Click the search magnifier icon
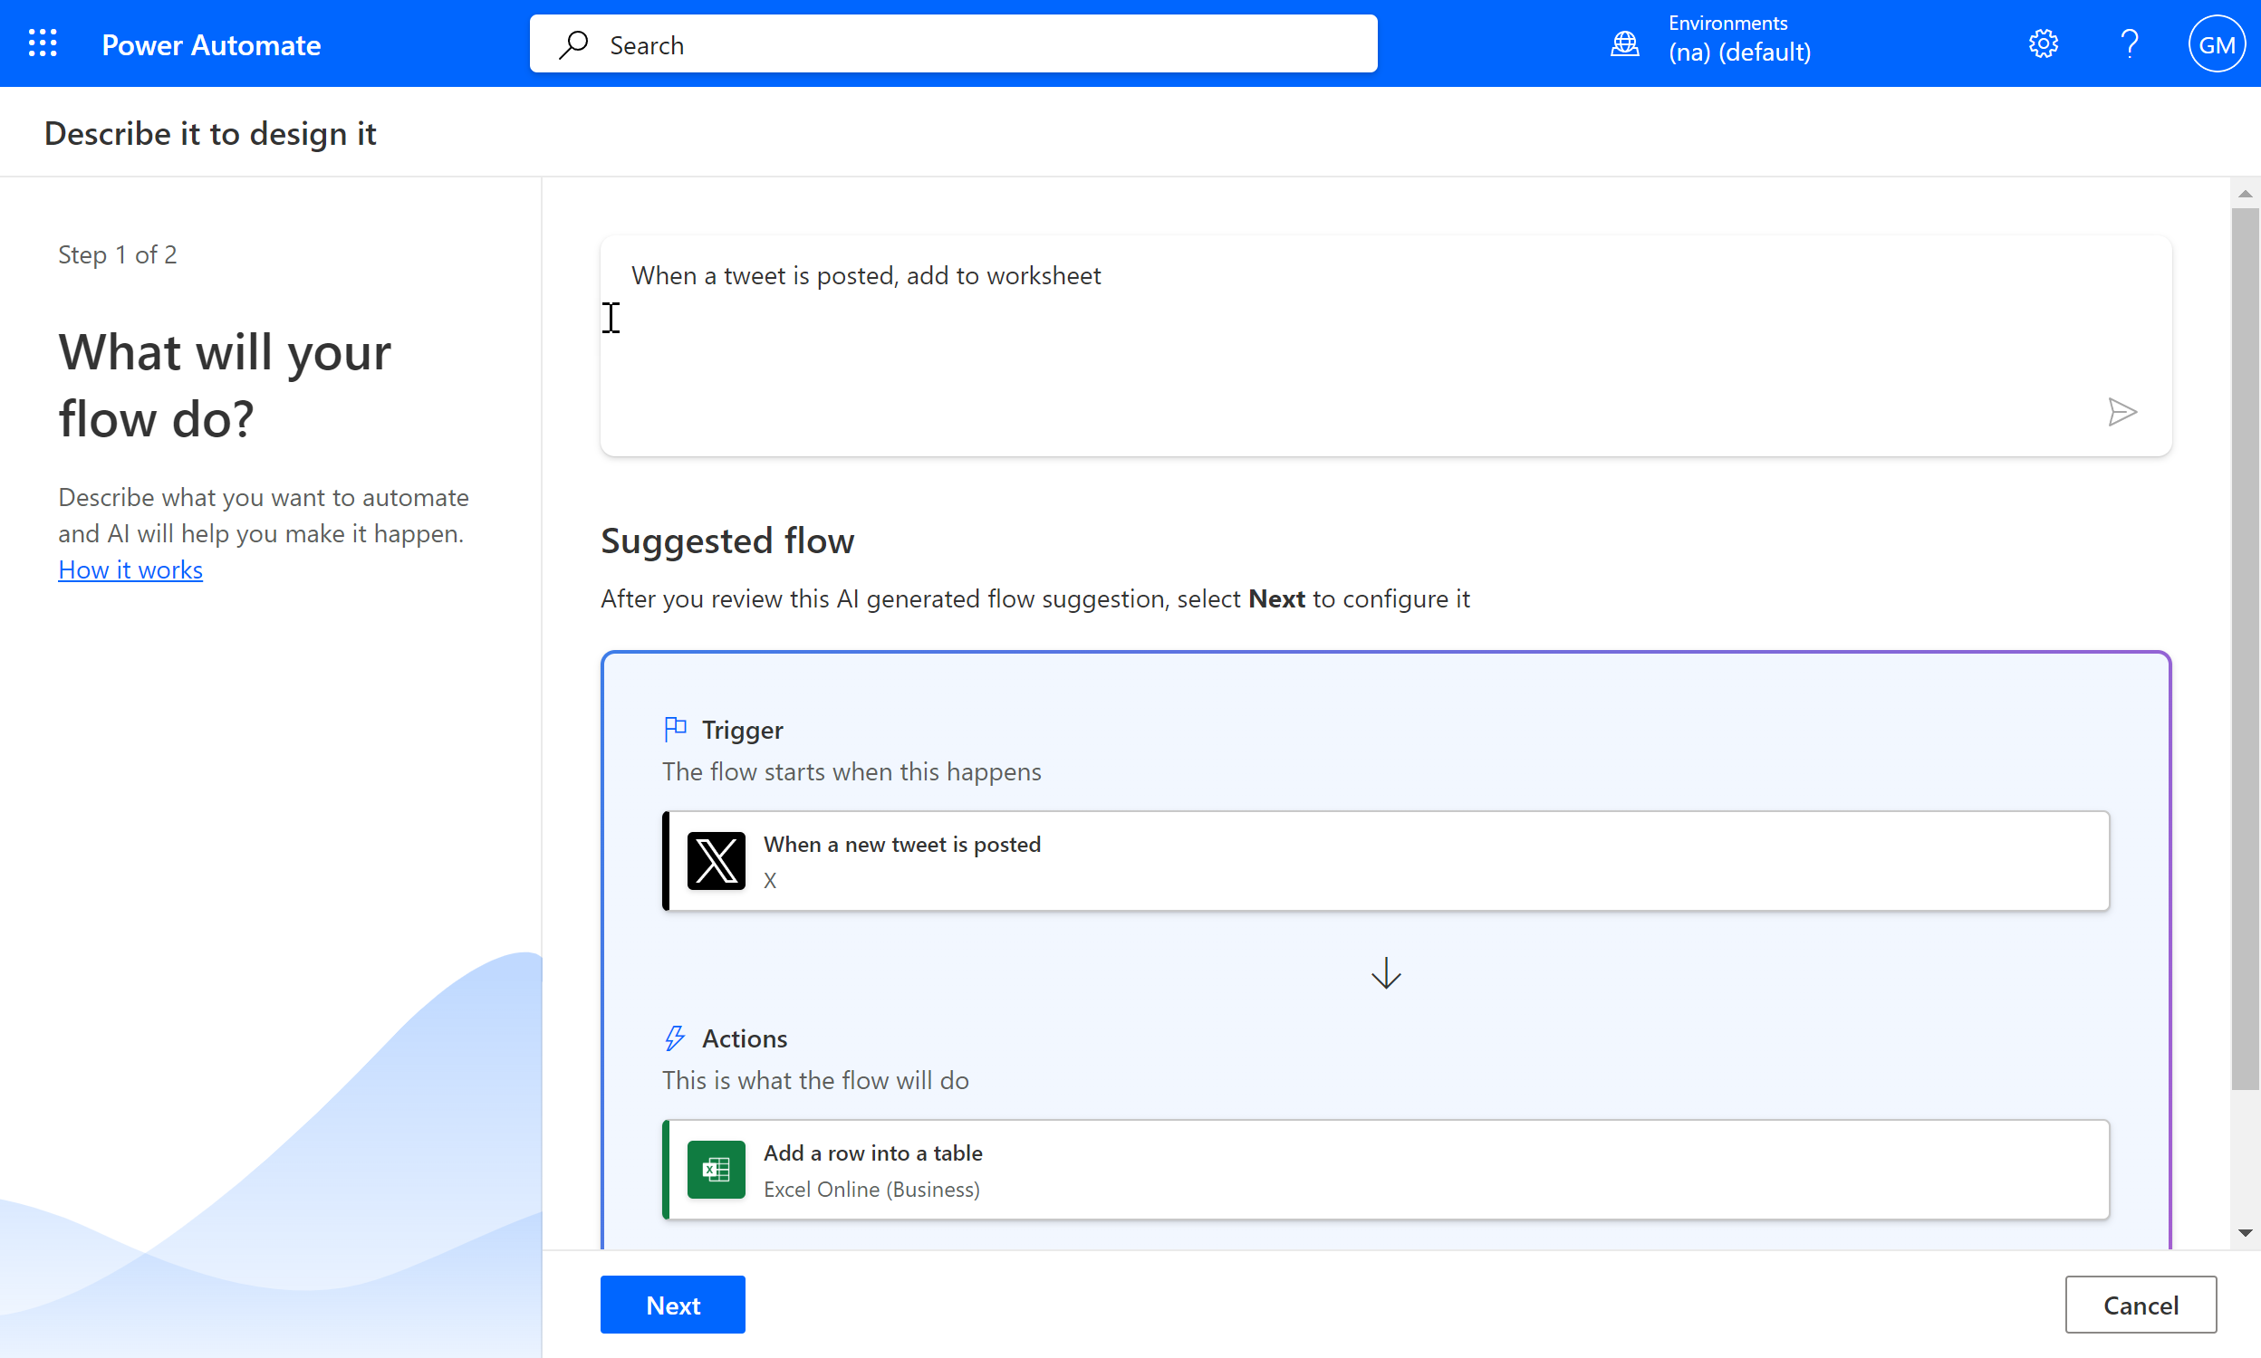Viewport: 2261px width, 1358px height. (574, 44)
